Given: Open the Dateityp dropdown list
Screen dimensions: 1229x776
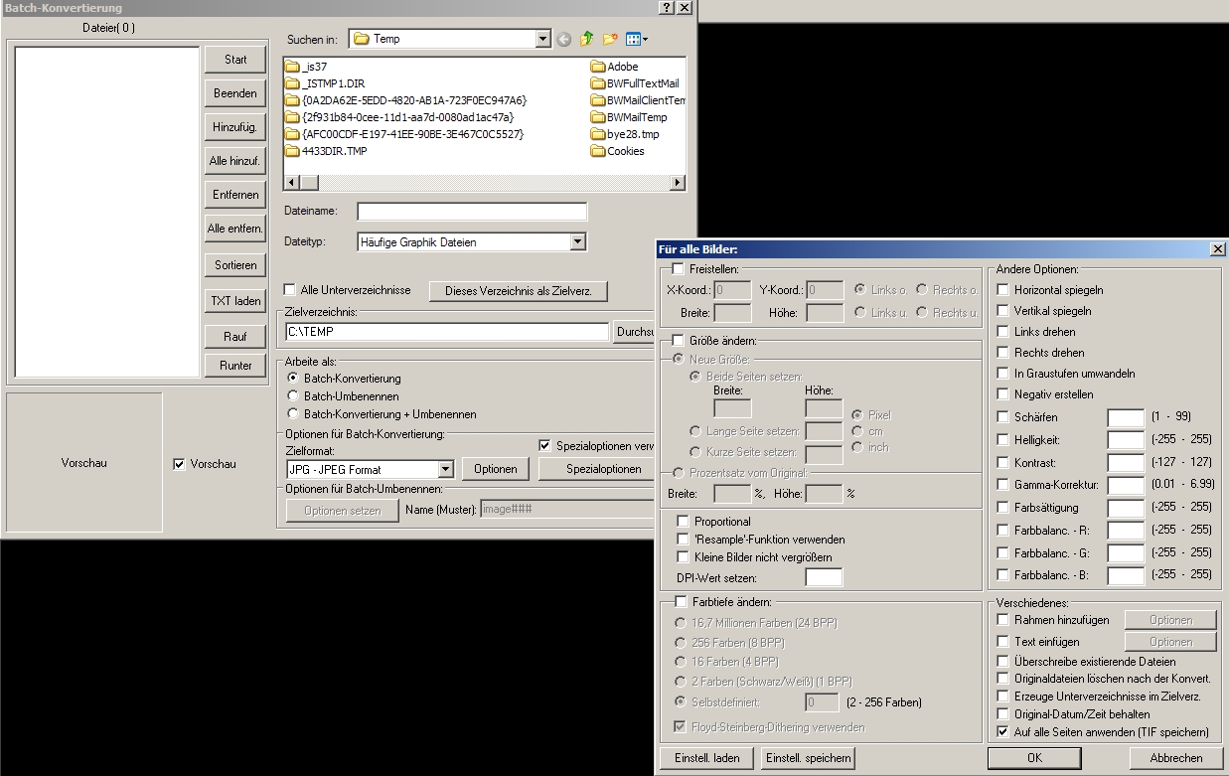Looking at the screenshot, I should click(x=578, y=241).
